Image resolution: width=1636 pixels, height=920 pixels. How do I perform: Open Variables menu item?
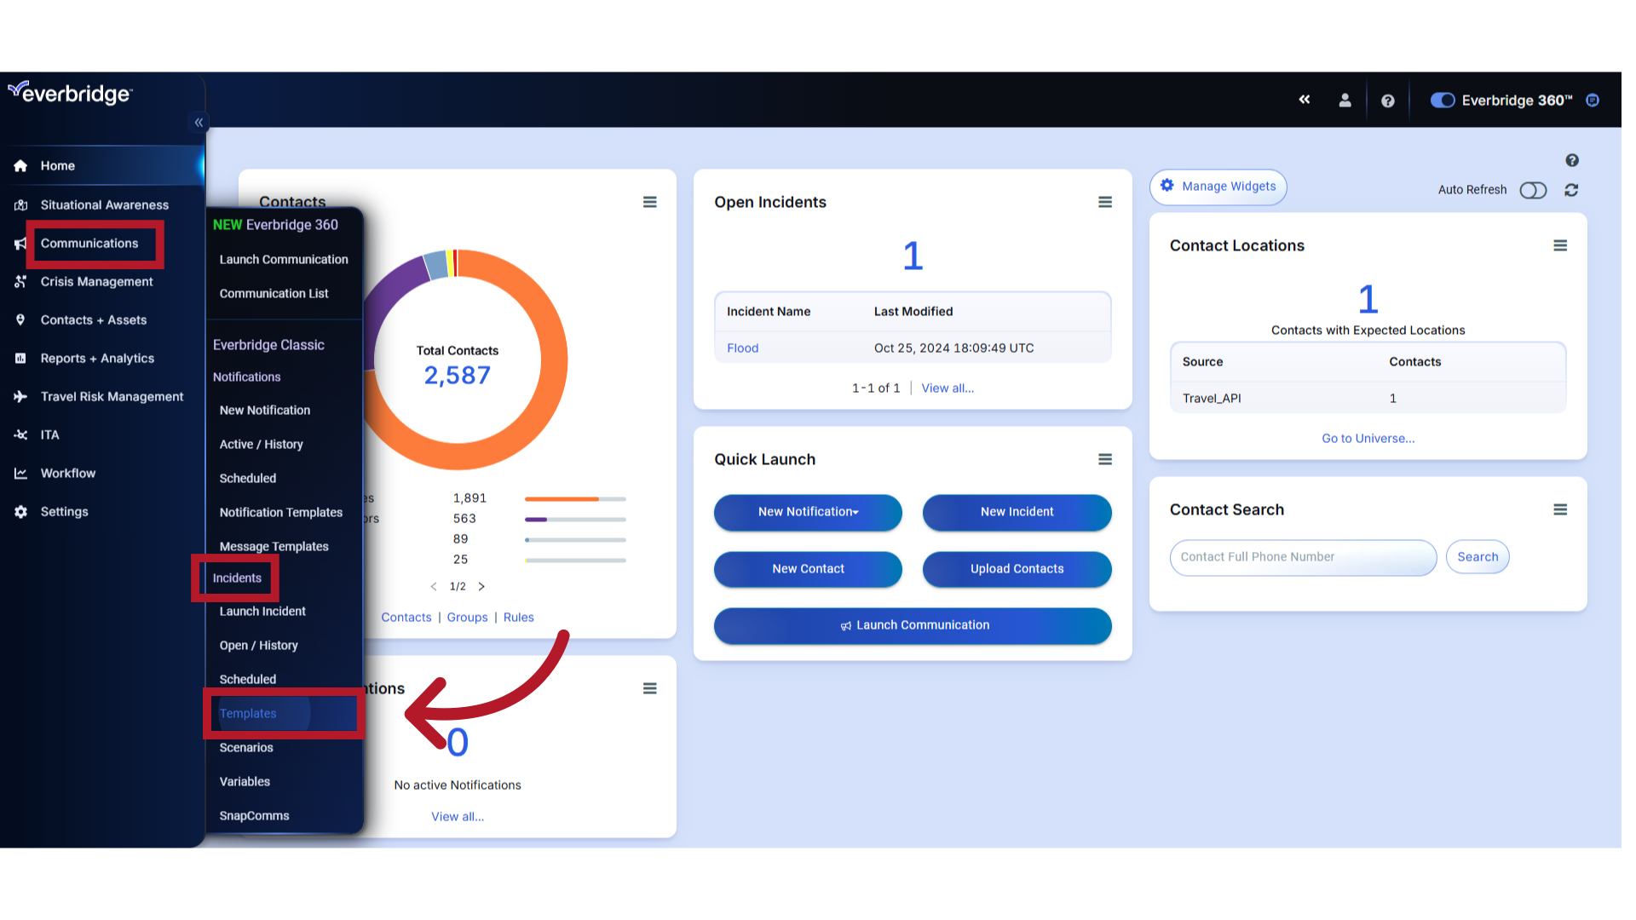[245, 782]
